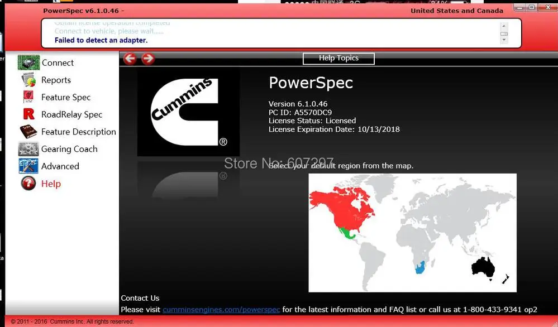
Task: Click the Feature Spec icon
Action: [28, 97]
